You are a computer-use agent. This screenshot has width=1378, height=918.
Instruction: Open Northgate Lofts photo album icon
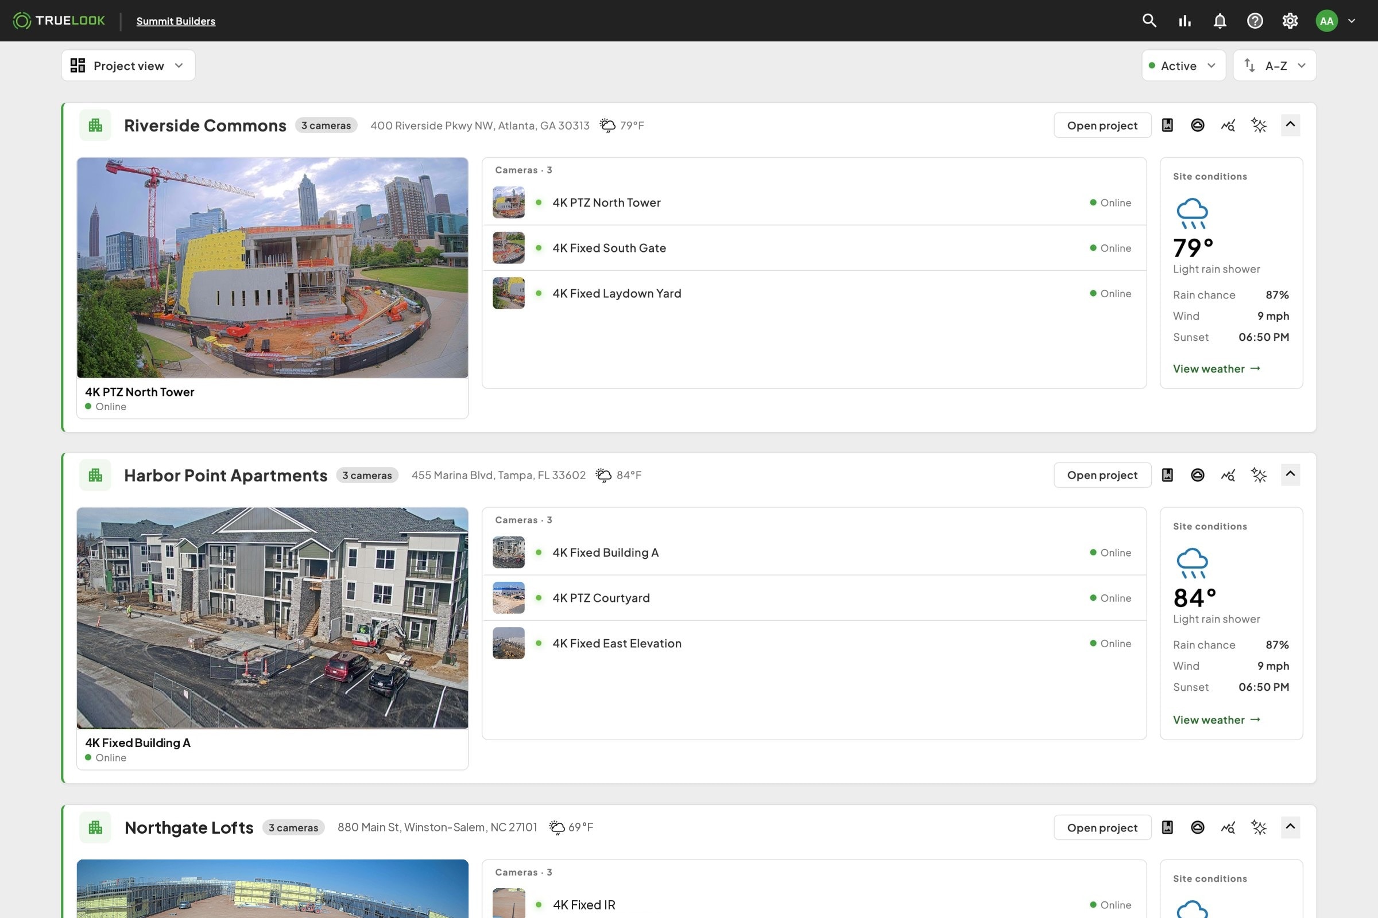coord(1167,827)
